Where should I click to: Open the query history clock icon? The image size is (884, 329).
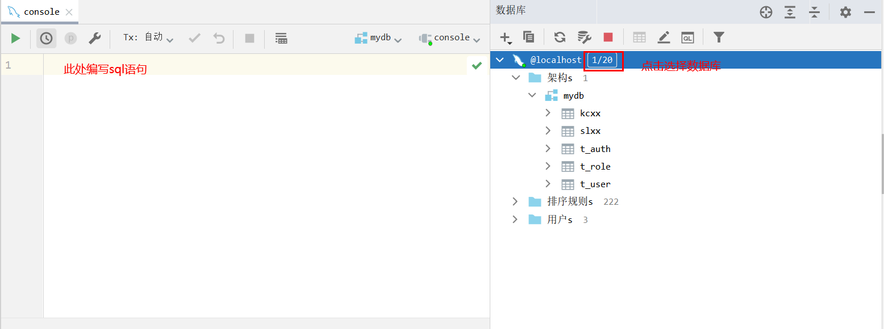46,38
